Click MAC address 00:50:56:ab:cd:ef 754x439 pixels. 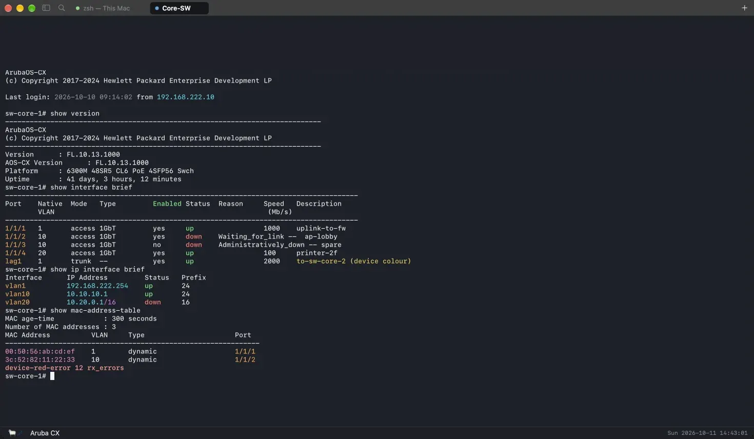pyautogui.click(x=40, y=351)
